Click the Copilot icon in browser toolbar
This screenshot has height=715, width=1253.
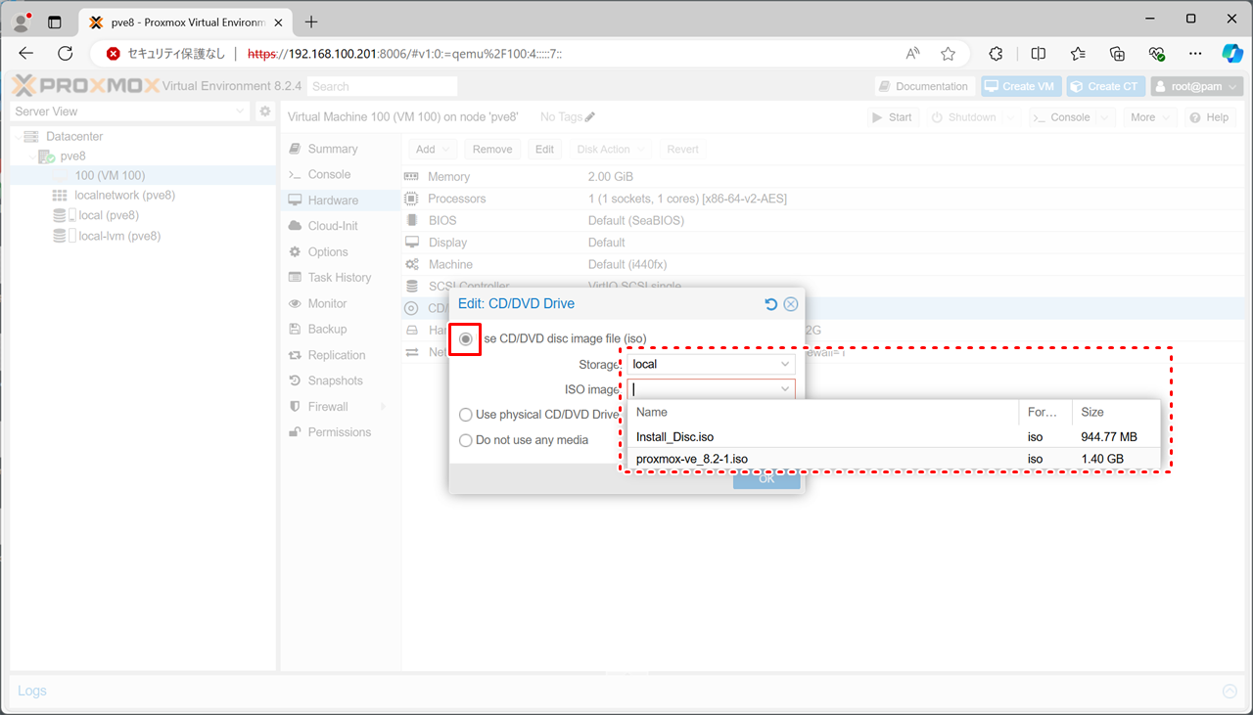coord(1231,54)
